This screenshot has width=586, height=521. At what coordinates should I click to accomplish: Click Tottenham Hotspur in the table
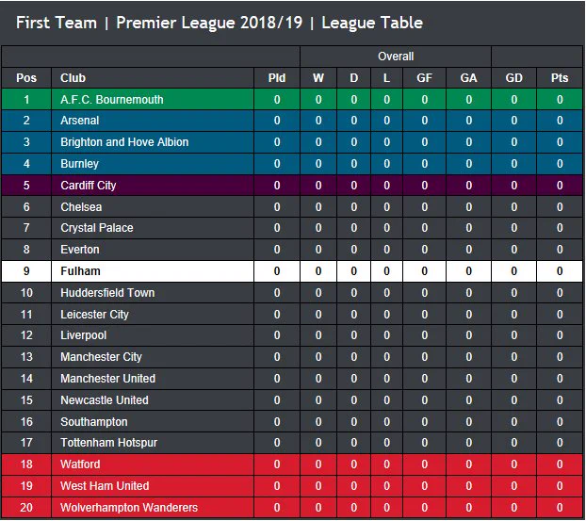click(108, 443)
